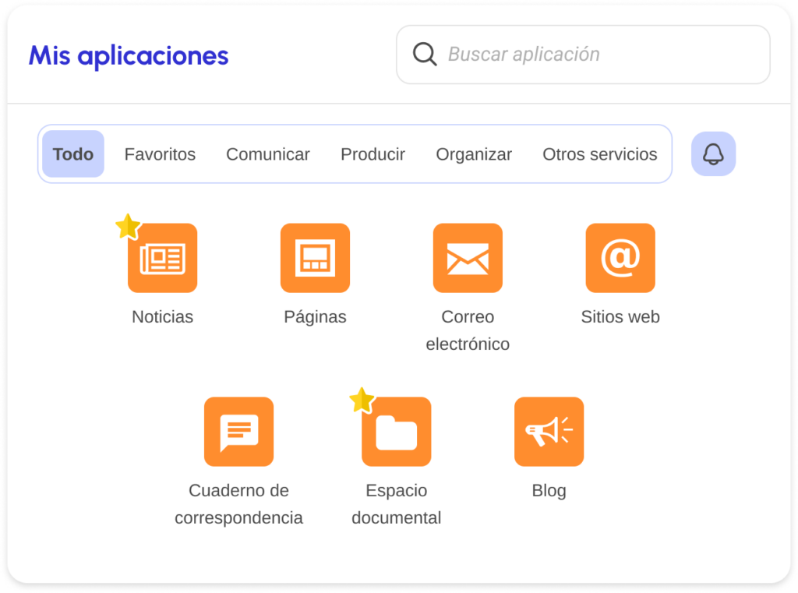The width and height of the screenshot is (798, 593).
Task: Click the Correo electrónico label
Action: coord(468,330)
